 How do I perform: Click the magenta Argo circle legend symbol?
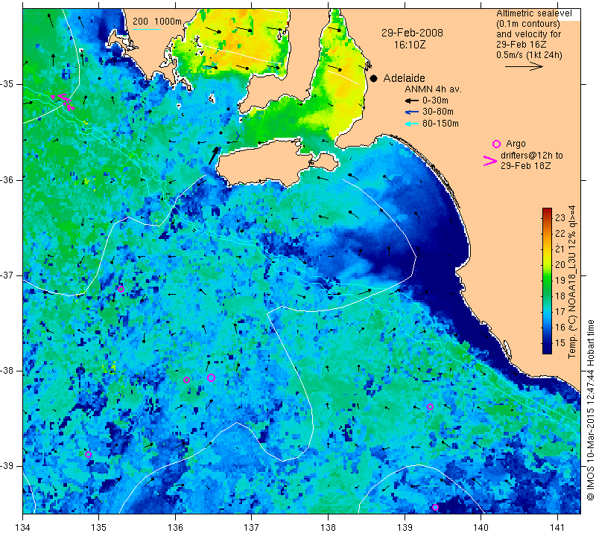point(496,144)
